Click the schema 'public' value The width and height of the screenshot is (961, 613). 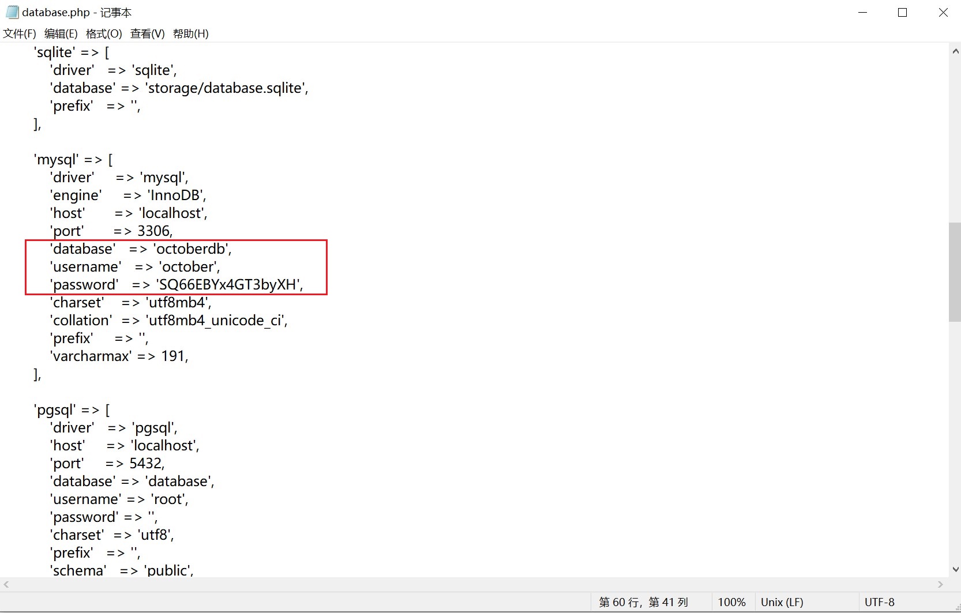click(x=168, y=570)
